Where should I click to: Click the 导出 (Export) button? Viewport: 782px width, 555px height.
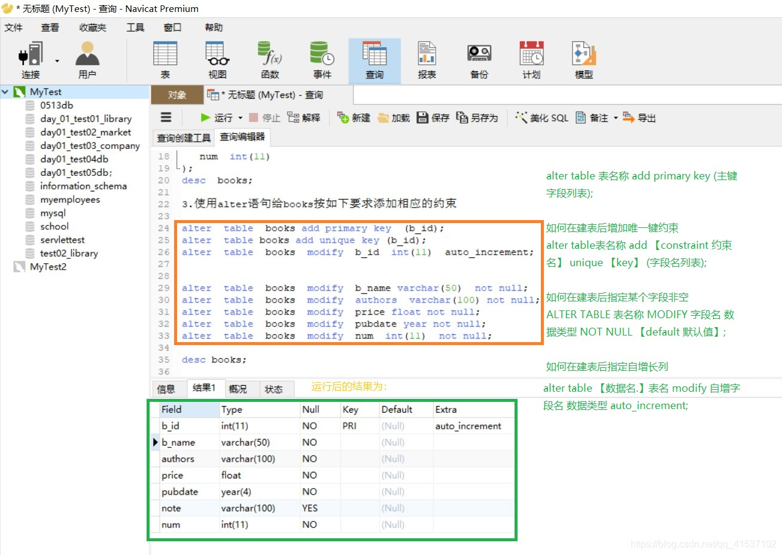[639, 118]
